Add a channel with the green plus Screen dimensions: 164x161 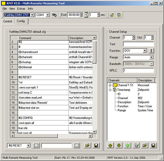[128, 145]
